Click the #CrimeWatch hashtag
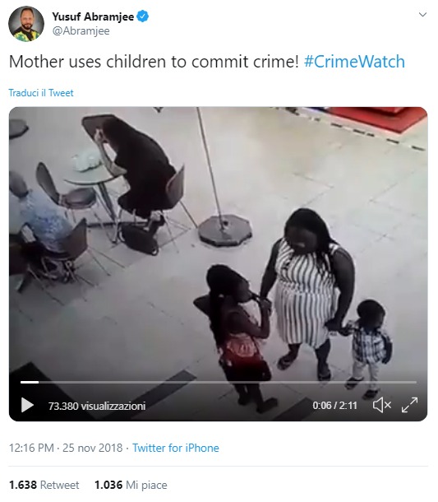The image size is (438, 502). click(x=354, y=62)
